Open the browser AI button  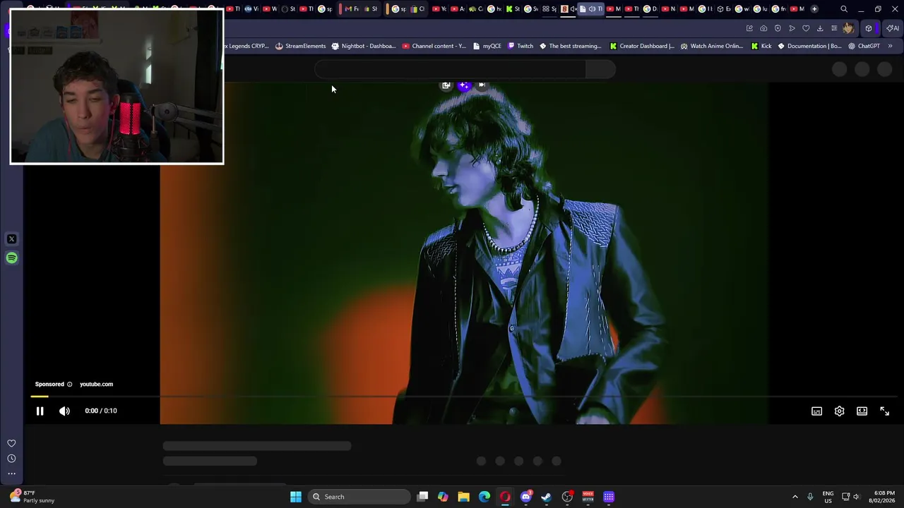point(893,28)
